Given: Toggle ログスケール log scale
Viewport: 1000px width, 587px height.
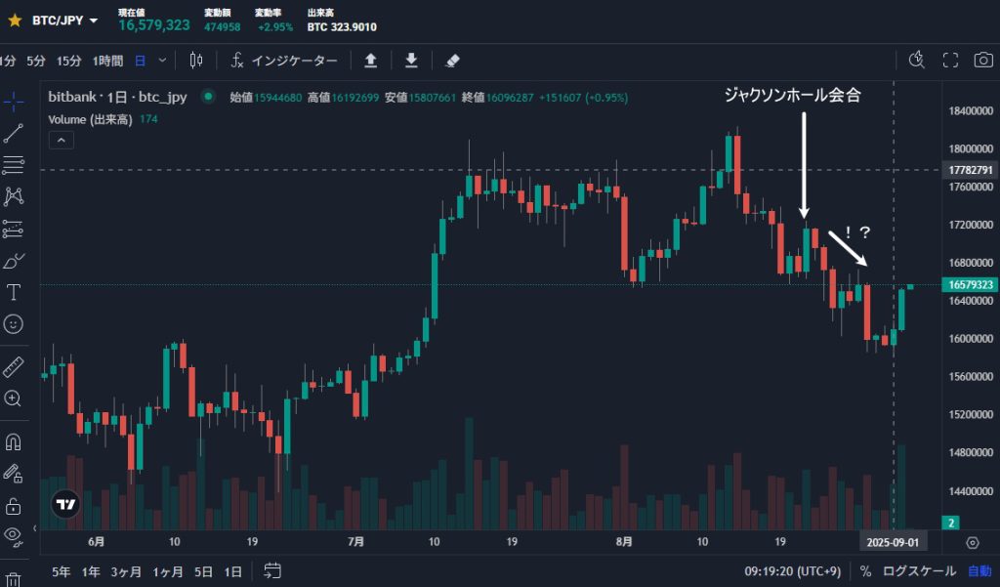Looking at the screenshot, I should (919, 571).
